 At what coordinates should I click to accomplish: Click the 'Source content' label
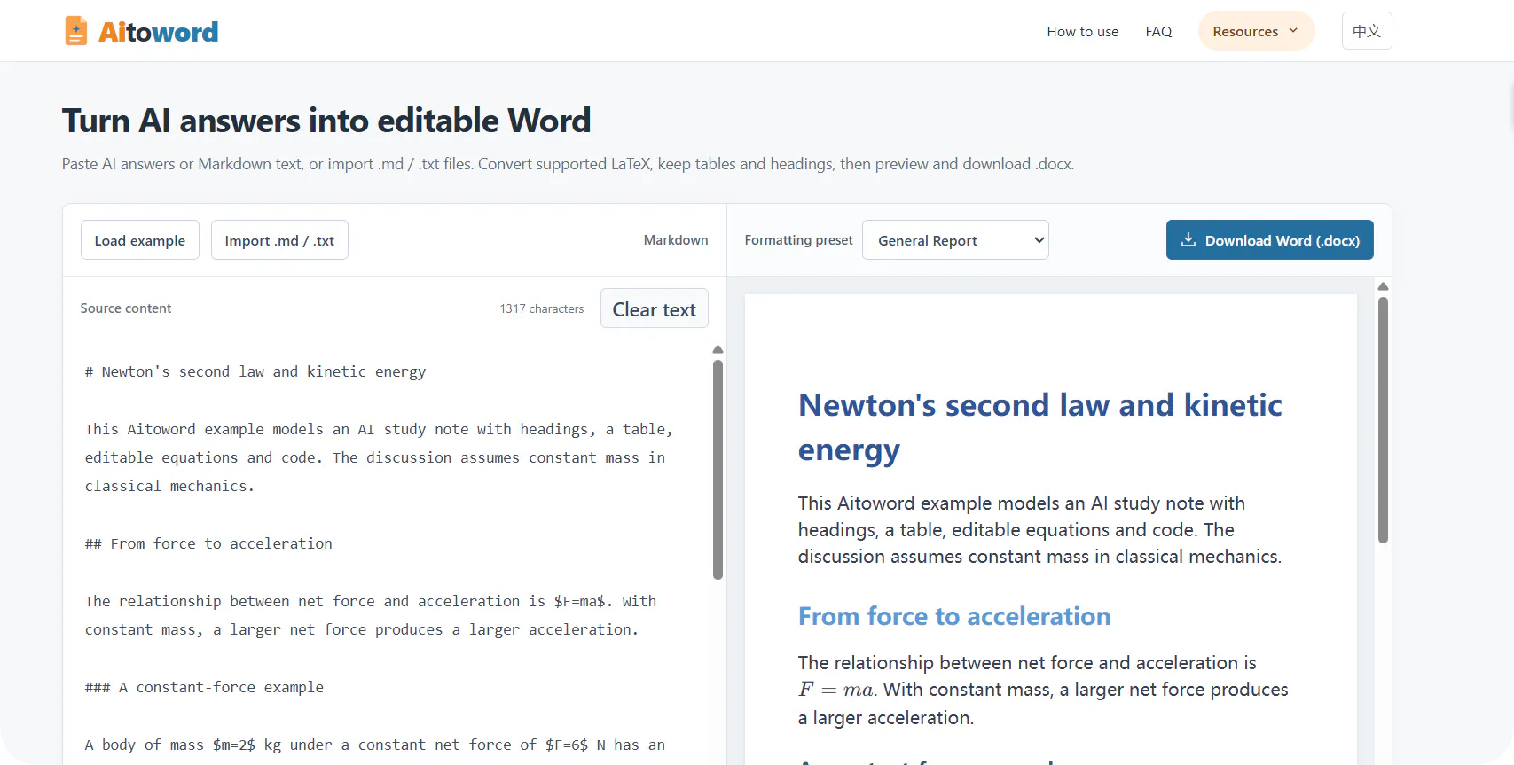(x=126, y=308)
